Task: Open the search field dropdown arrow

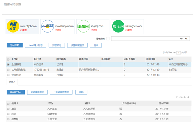Action: tap(181, 39)
